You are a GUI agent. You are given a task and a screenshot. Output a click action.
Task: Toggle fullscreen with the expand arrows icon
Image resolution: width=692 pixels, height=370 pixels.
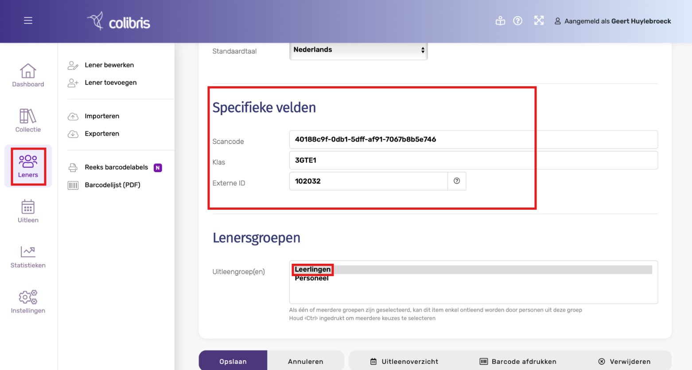click(x=539, y=20)
